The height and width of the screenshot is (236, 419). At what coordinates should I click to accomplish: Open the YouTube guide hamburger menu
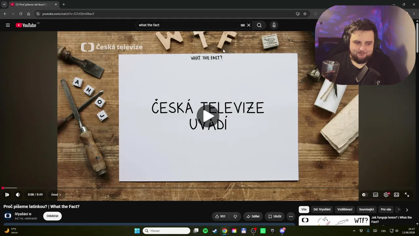[x=8, y=25]
